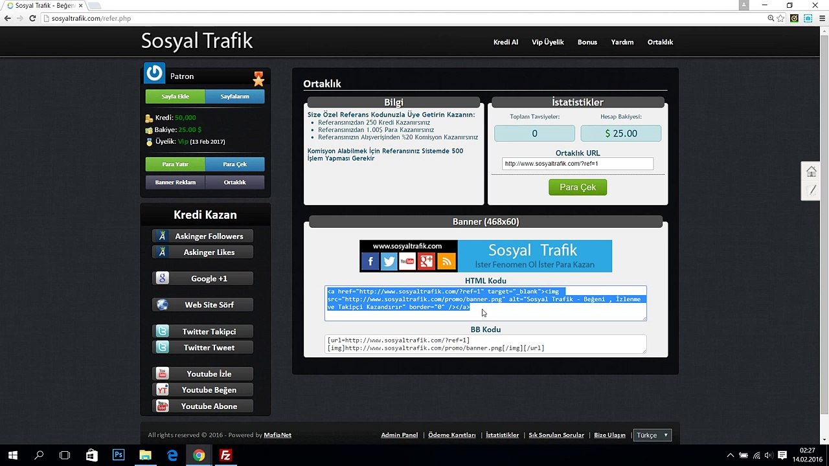Open Askinger Likes in Kredi Kazan
This screenshot has width=829, height=466.
(203, 252)
